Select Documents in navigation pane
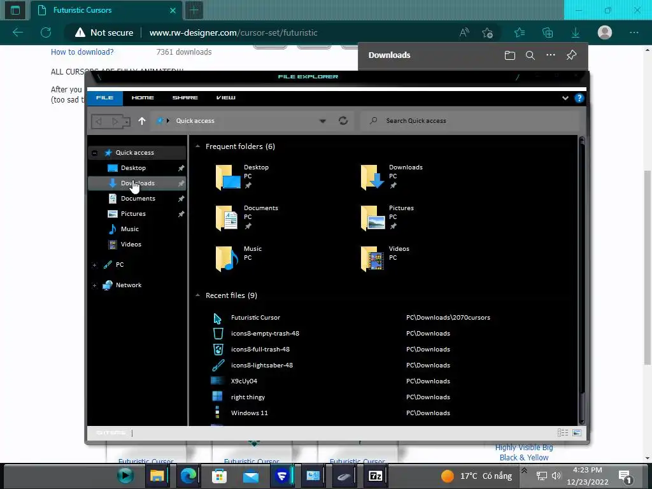Viewport: 652px width, 489px height. 137,199
